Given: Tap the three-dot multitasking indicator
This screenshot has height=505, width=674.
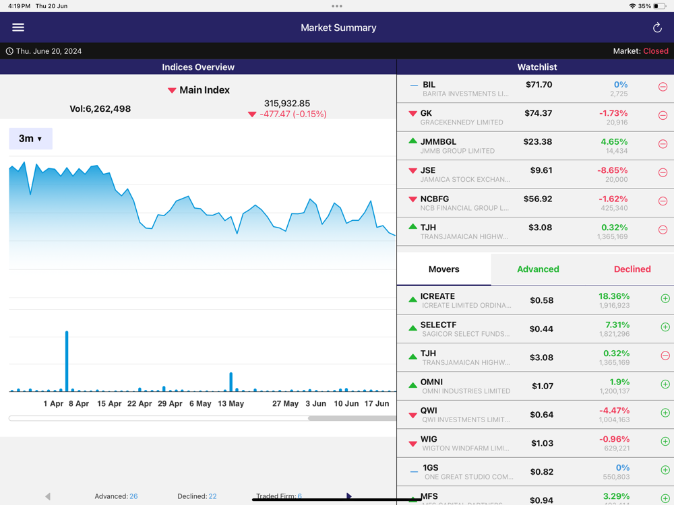Looking at the screenshot, I should point(337,6).
